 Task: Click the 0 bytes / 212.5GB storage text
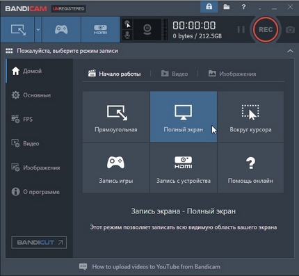(x=197, y=36)
